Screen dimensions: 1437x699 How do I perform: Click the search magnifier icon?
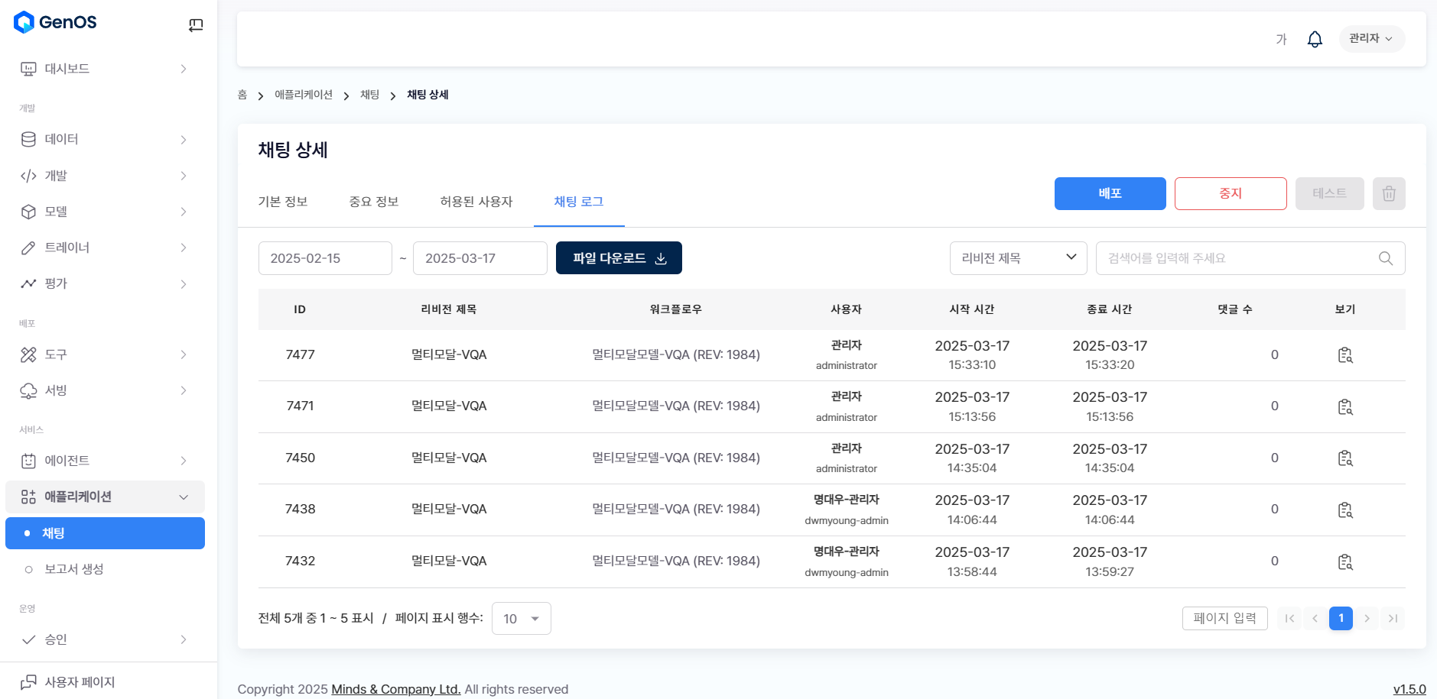coord(1385,258)
